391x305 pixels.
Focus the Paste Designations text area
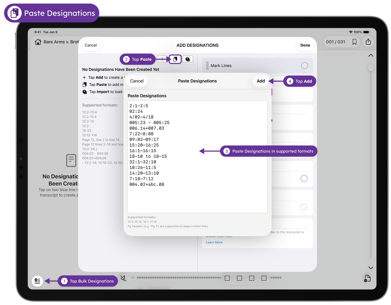(197, 157)
